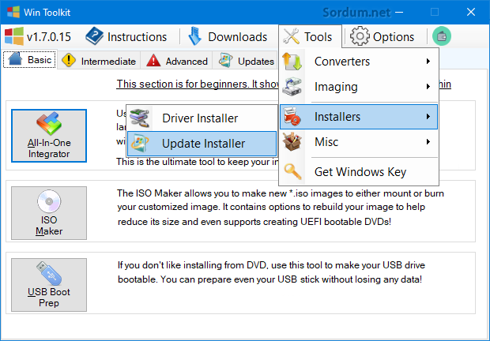Launch the All-In-One Integrator button
This screenshot has width=490, height=341.
[49, 136]
